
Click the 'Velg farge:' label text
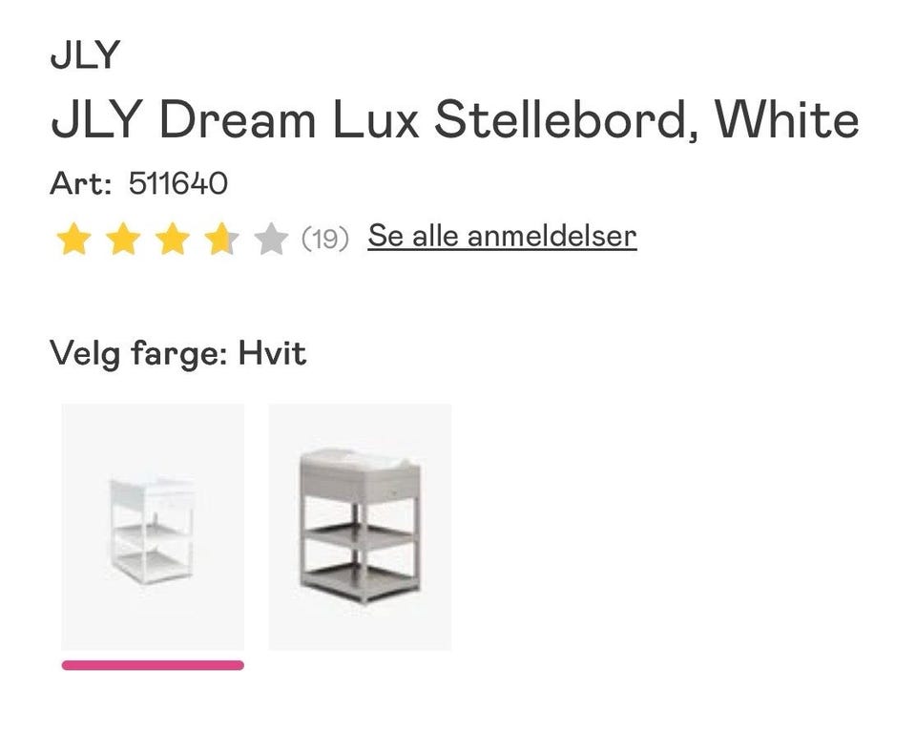(138, 354)
